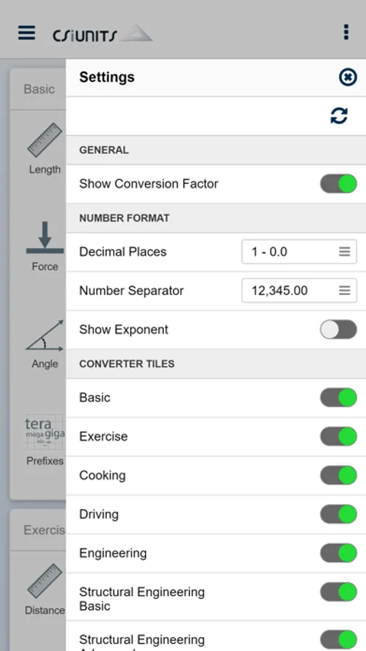The image size is (366, 651).
Task: Toggle Structural Engineering Basic switch
Action: coord(339,592)
